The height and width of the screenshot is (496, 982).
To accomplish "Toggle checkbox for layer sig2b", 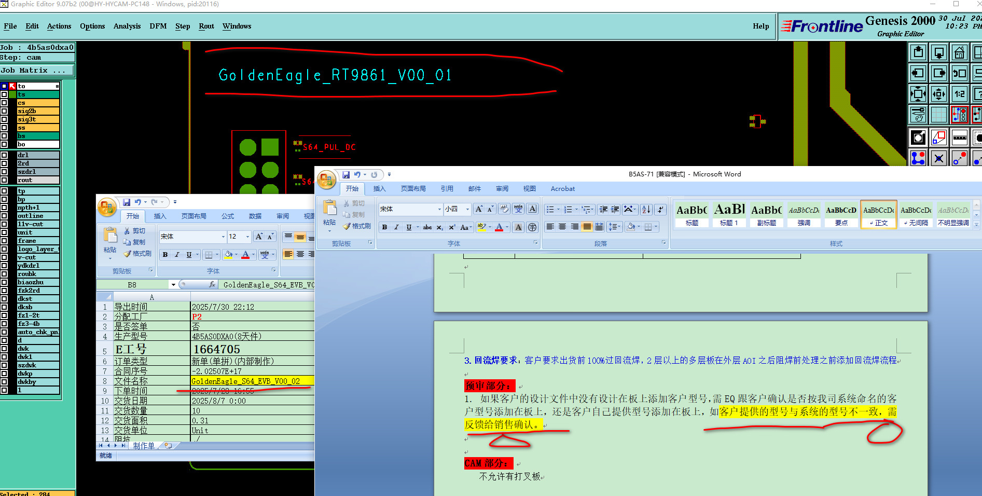I will (4, 111).
